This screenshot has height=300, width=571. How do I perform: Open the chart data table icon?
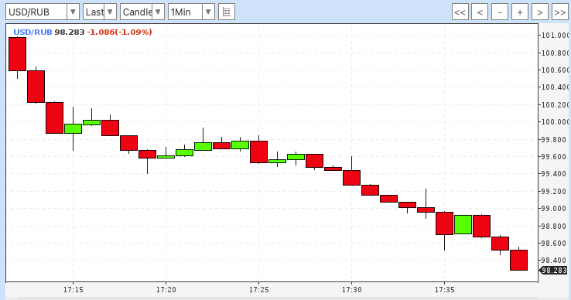pyautogui.click(x=227, y=12)
